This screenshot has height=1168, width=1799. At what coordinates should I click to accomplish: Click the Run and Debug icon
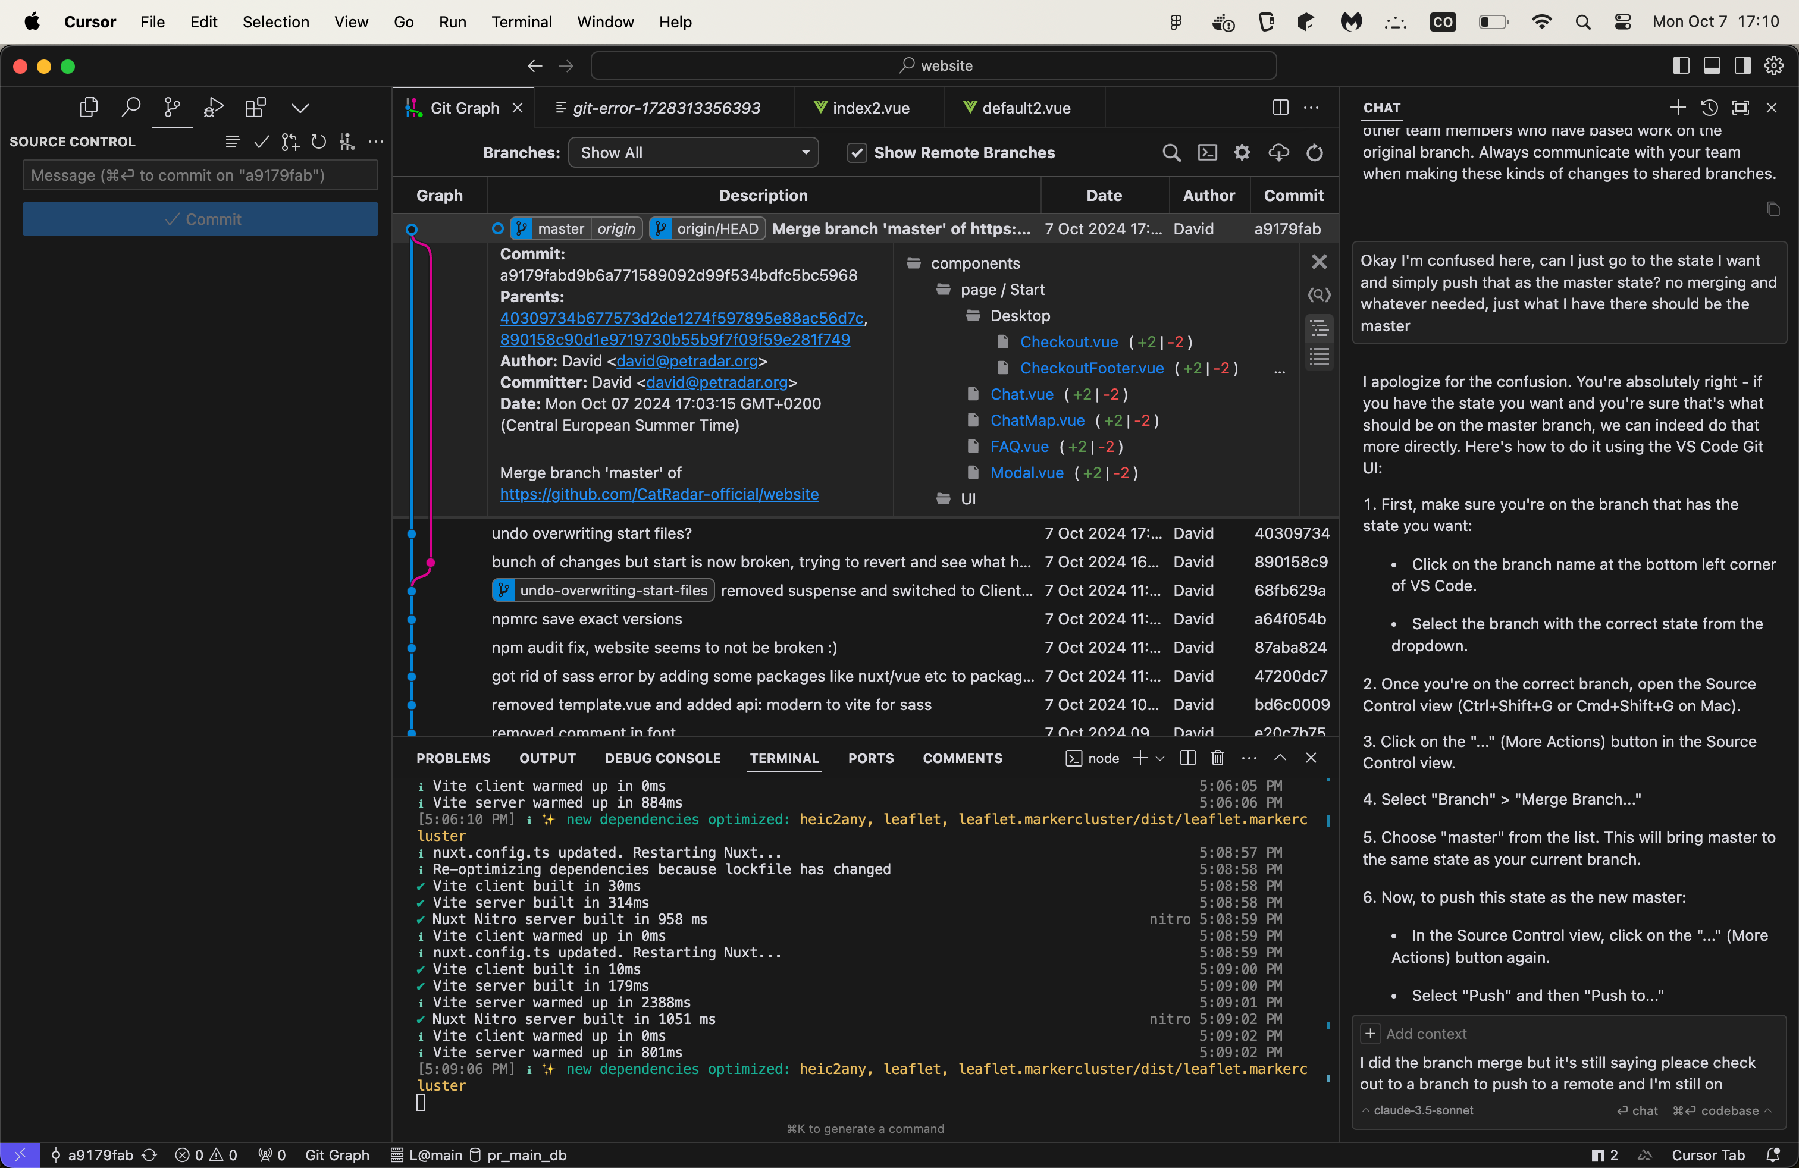pos(214,107)
